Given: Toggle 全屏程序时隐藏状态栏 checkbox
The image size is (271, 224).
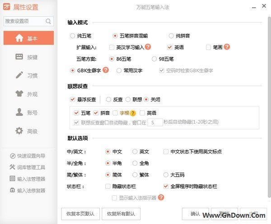Looking at the screenshot, I should [x=166, y=187].
